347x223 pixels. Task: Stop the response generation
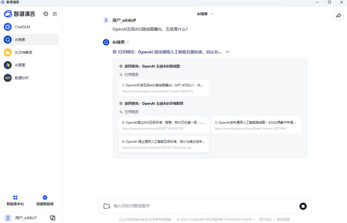(303, 206)
